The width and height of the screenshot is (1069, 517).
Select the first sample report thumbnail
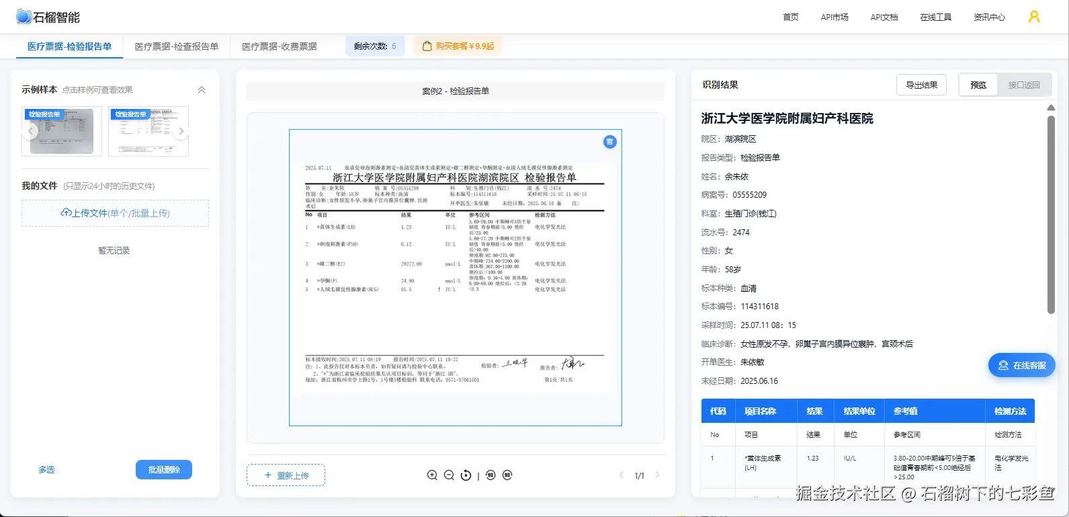point(62,131)
